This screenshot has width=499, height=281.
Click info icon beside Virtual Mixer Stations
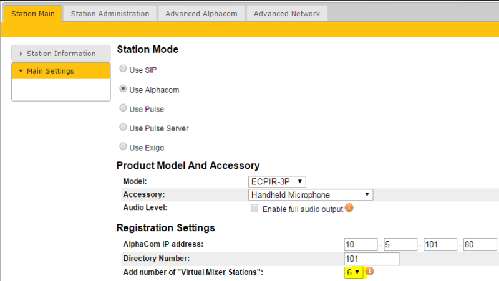[x=370, y=272]
